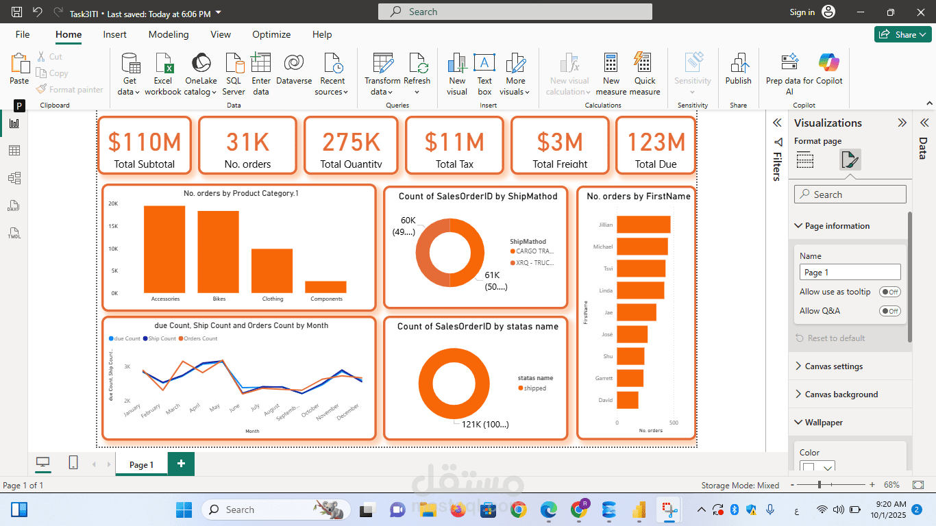Click the page Name input field

click(x=850, y=272)
